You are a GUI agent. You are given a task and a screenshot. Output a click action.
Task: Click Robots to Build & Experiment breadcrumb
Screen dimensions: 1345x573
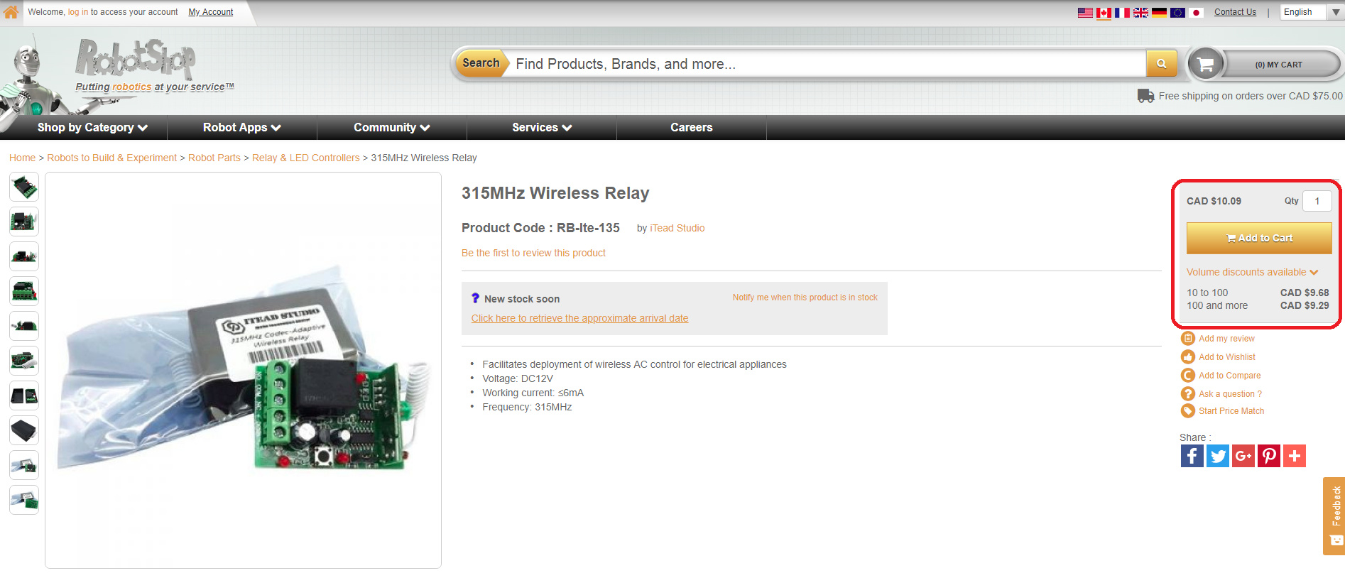pyautogui.click(x=111, y=158)
